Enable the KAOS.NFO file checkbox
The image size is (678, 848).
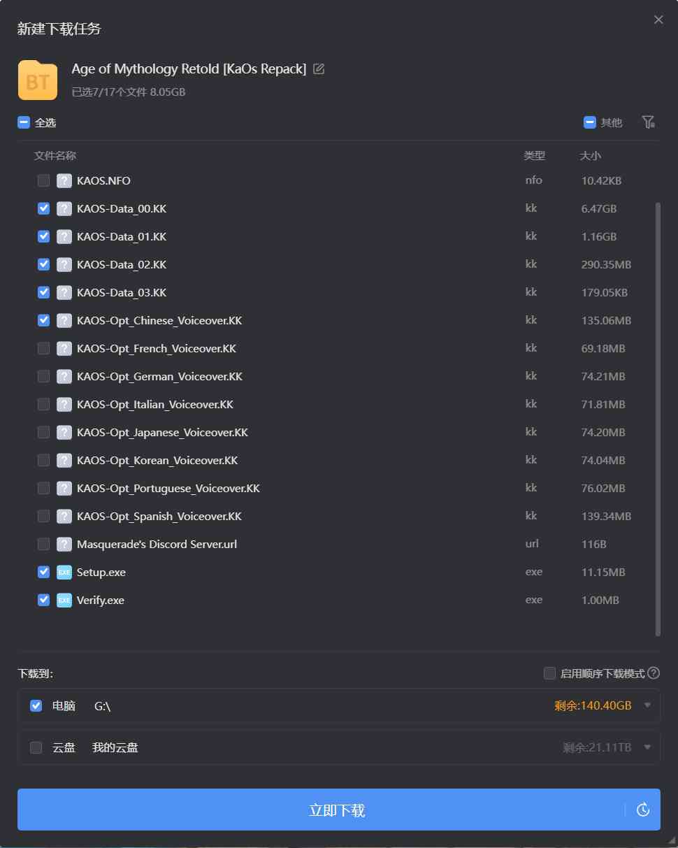(x=43, y=180)
